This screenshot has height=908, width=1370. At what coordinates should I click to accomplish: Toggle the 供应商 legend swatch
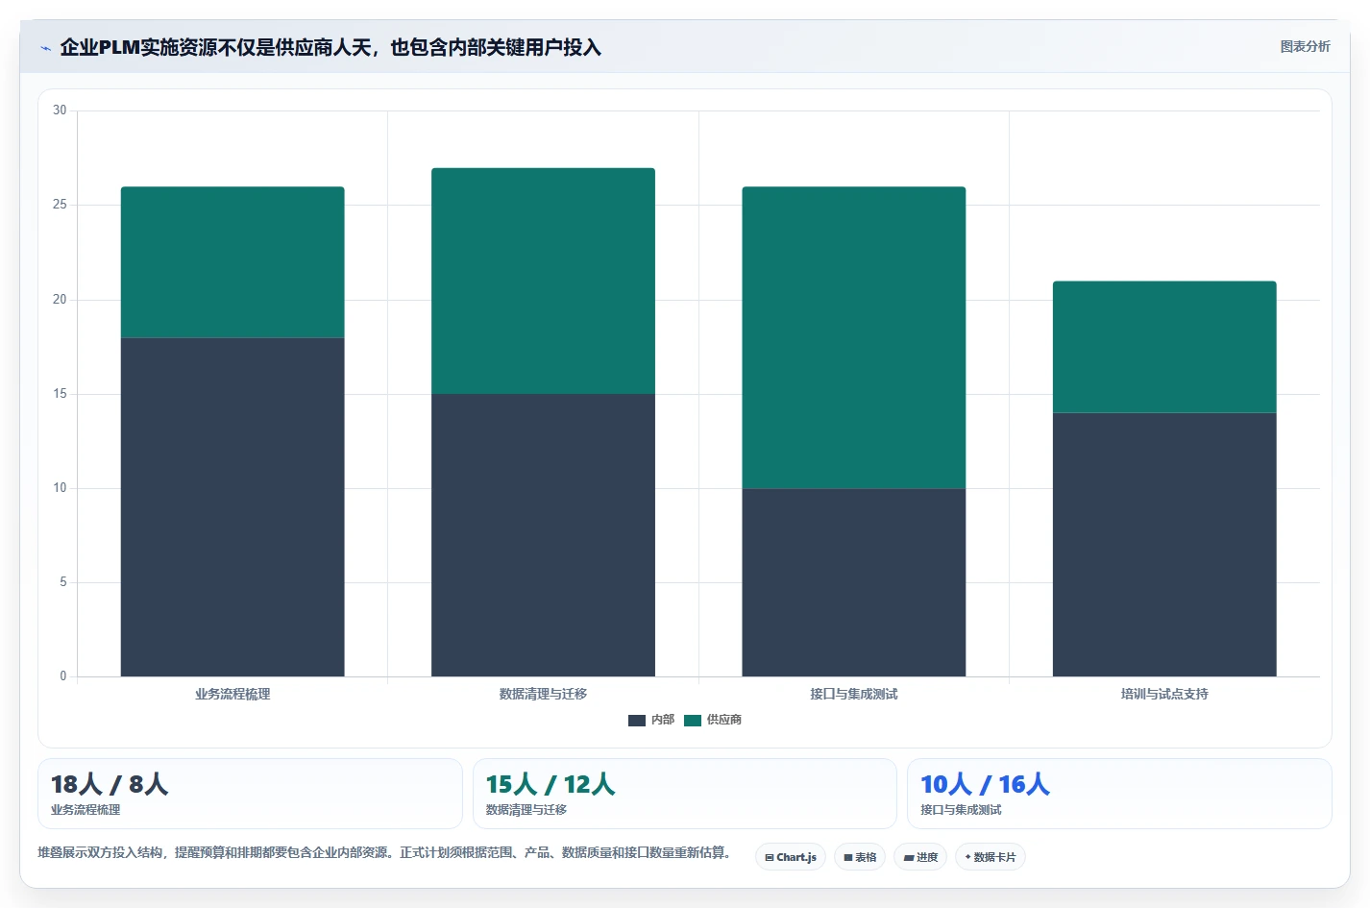(x=693, y=721)
